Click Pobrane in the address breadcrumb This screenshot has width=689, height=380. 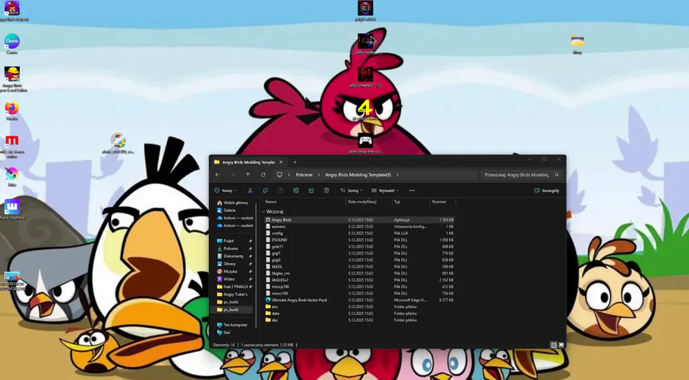coord(304,174)
